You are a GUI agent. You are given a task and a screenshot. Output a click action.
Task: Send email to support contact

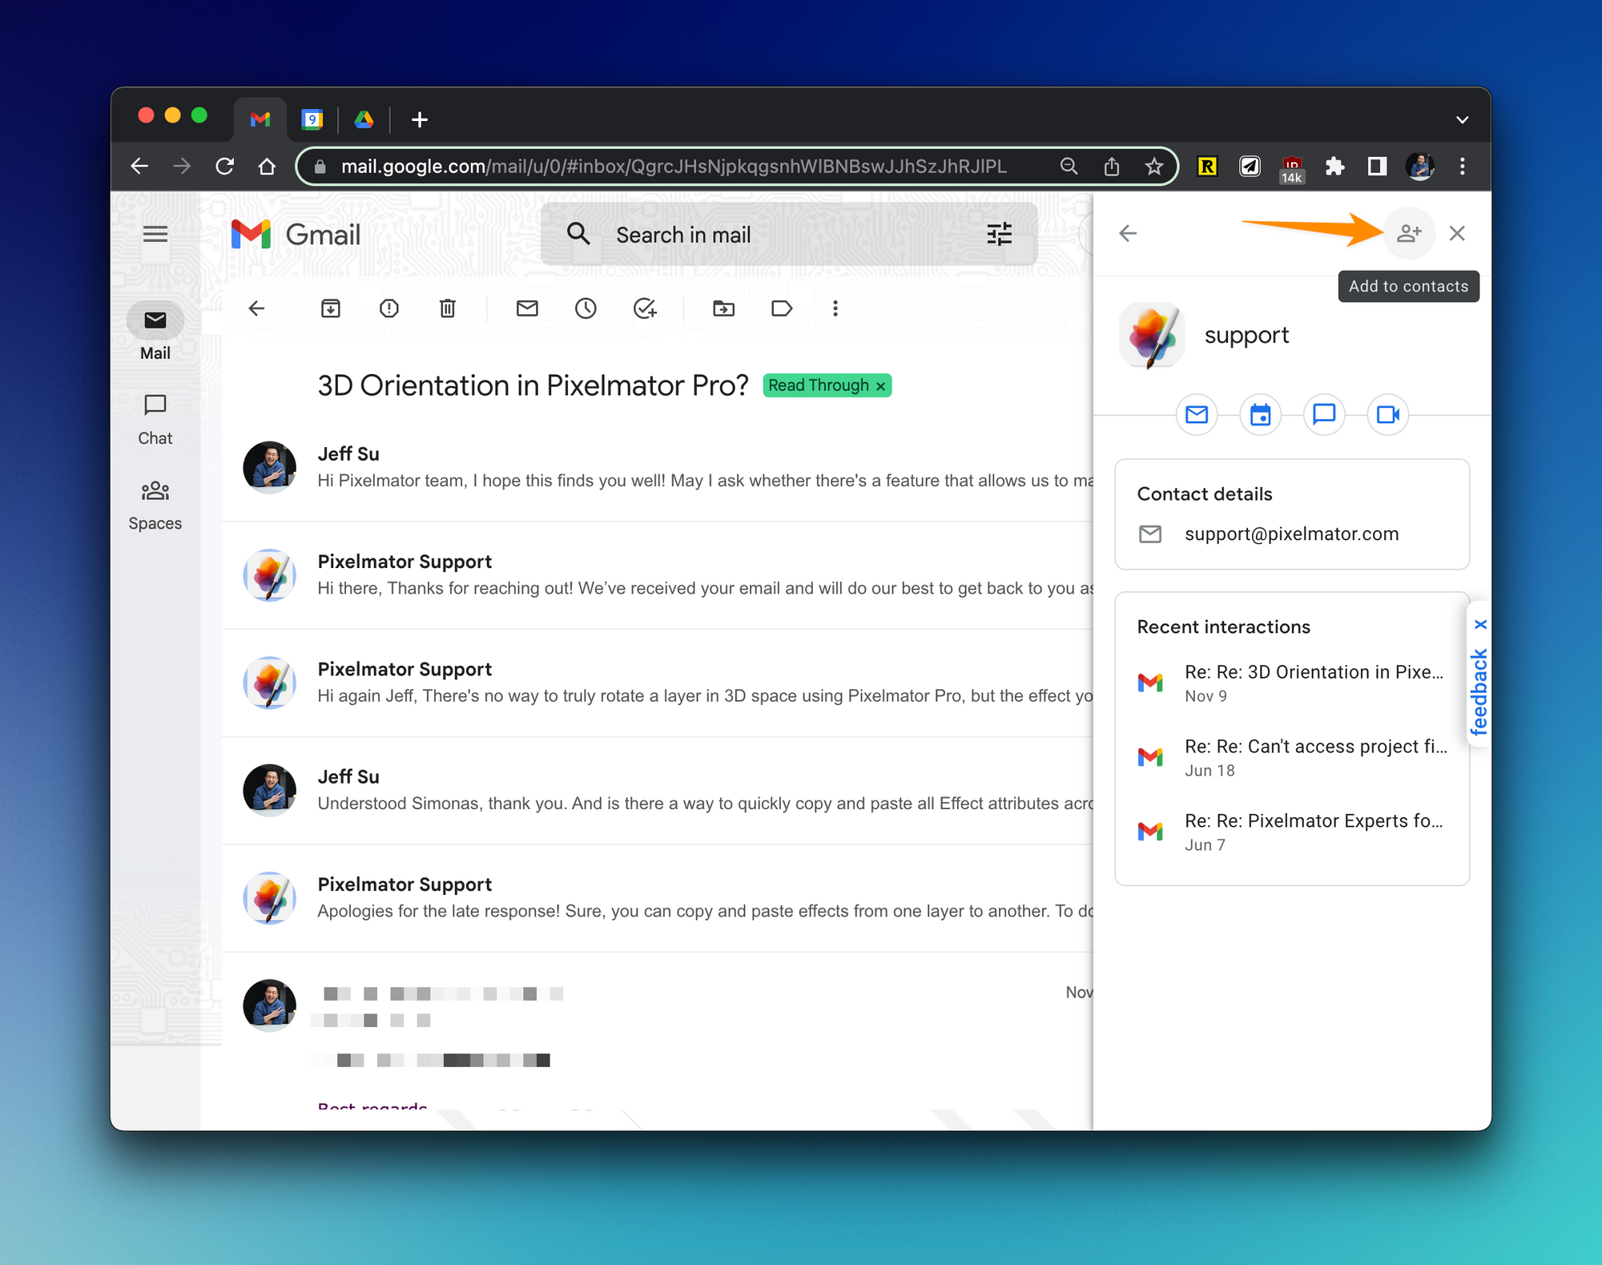tap(1197, 414)
